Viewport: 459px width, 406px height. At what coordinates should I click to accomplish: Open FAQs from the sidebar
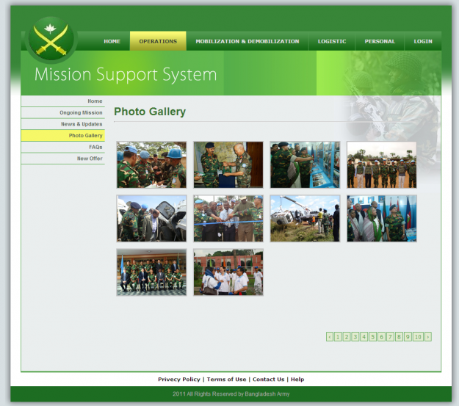coord(95,147)
